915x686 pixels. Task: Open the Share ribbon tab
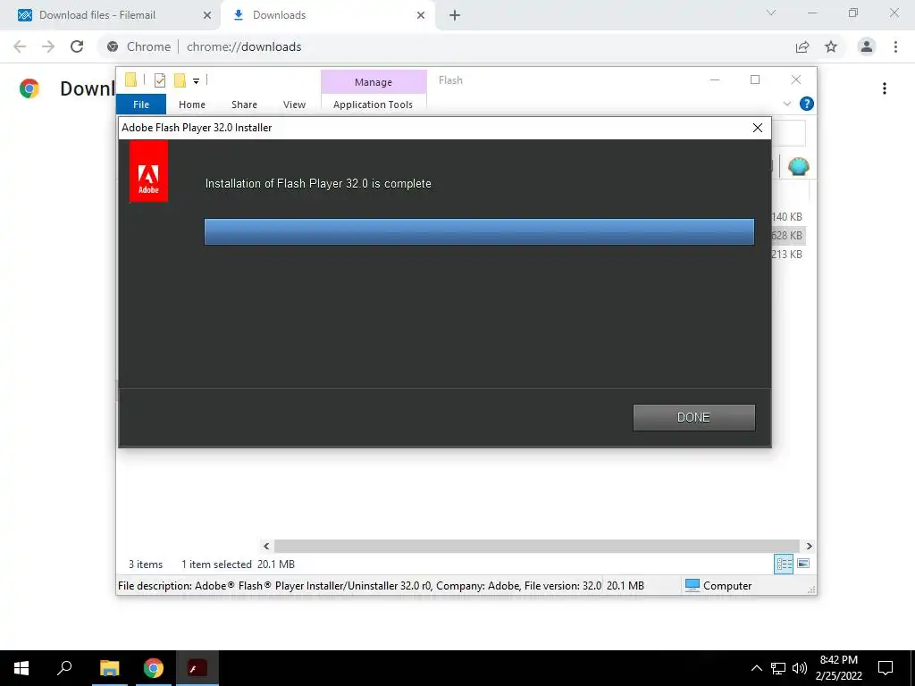tap(244, 105)
